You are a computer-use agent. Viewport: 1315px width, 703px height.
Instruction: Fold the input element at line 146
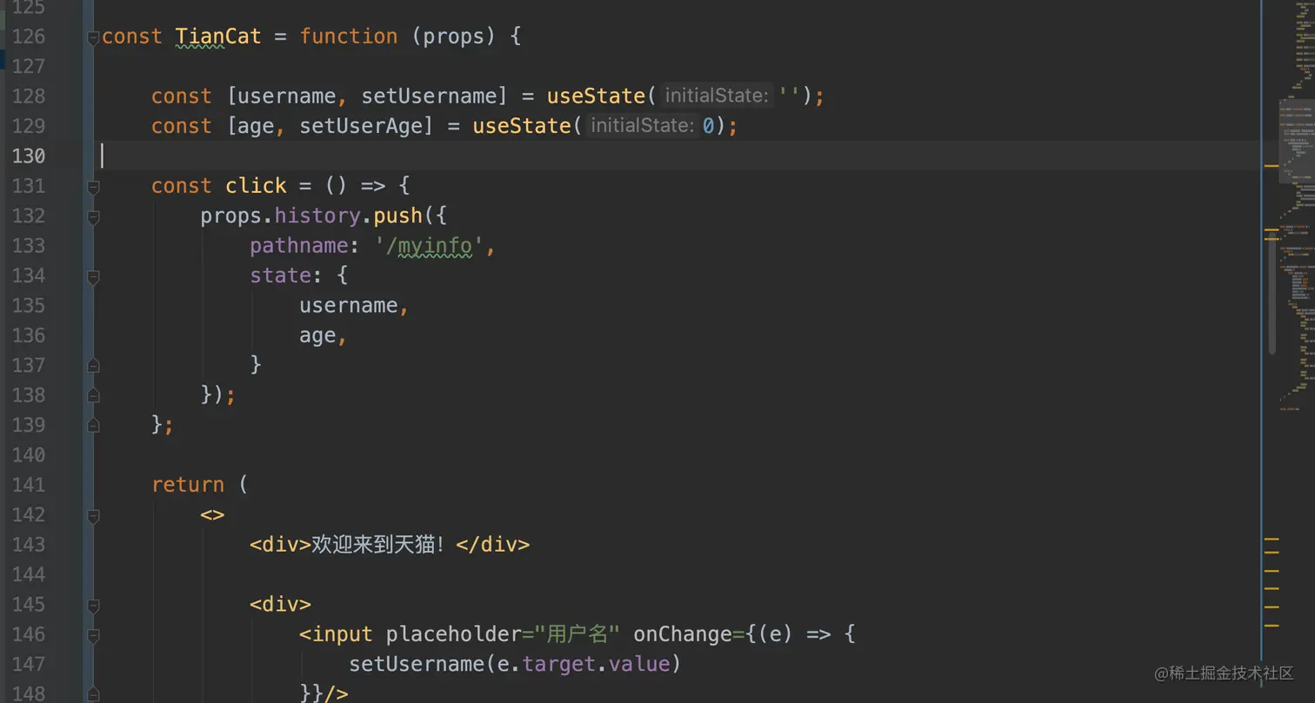coord(93,634)
